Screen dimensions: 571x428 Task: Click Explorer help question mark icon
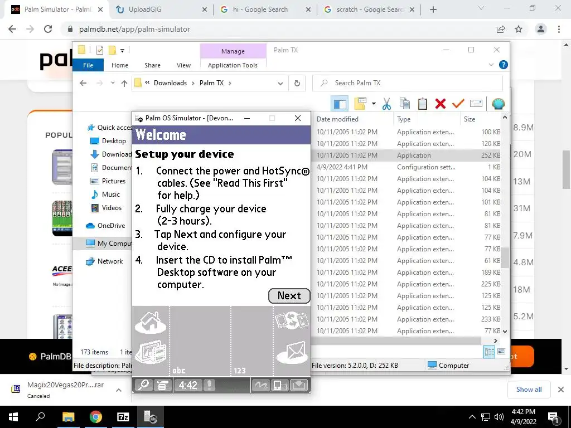click(x=504, y=65)
